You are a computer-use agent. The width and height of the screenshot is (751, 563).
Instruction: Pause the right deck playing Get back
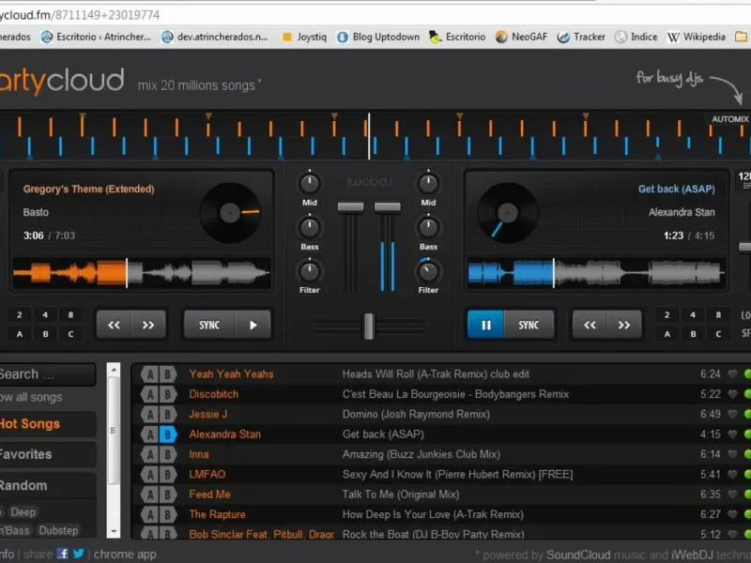(x=485, y=325)
